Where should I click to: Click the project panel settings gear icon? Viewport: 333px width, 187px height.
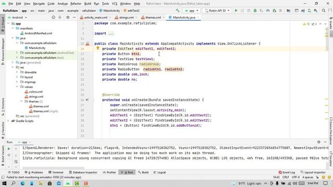pyautogui.click(x=68, y=17)
